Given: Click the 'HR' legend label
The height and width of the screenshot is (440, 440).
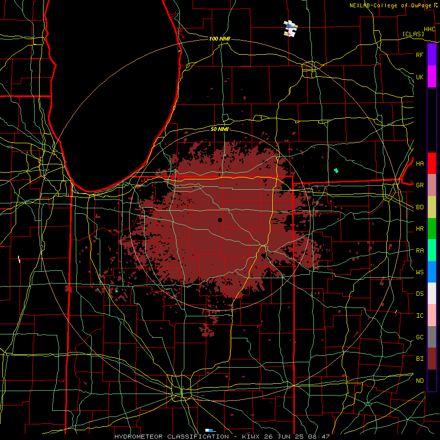Looking at the screenshot, I should click(419, 229).
